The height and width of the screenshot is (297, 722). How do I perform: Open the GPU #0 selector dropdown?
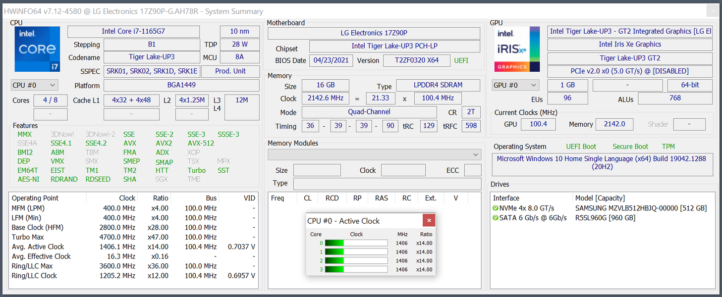click(515, 85)
